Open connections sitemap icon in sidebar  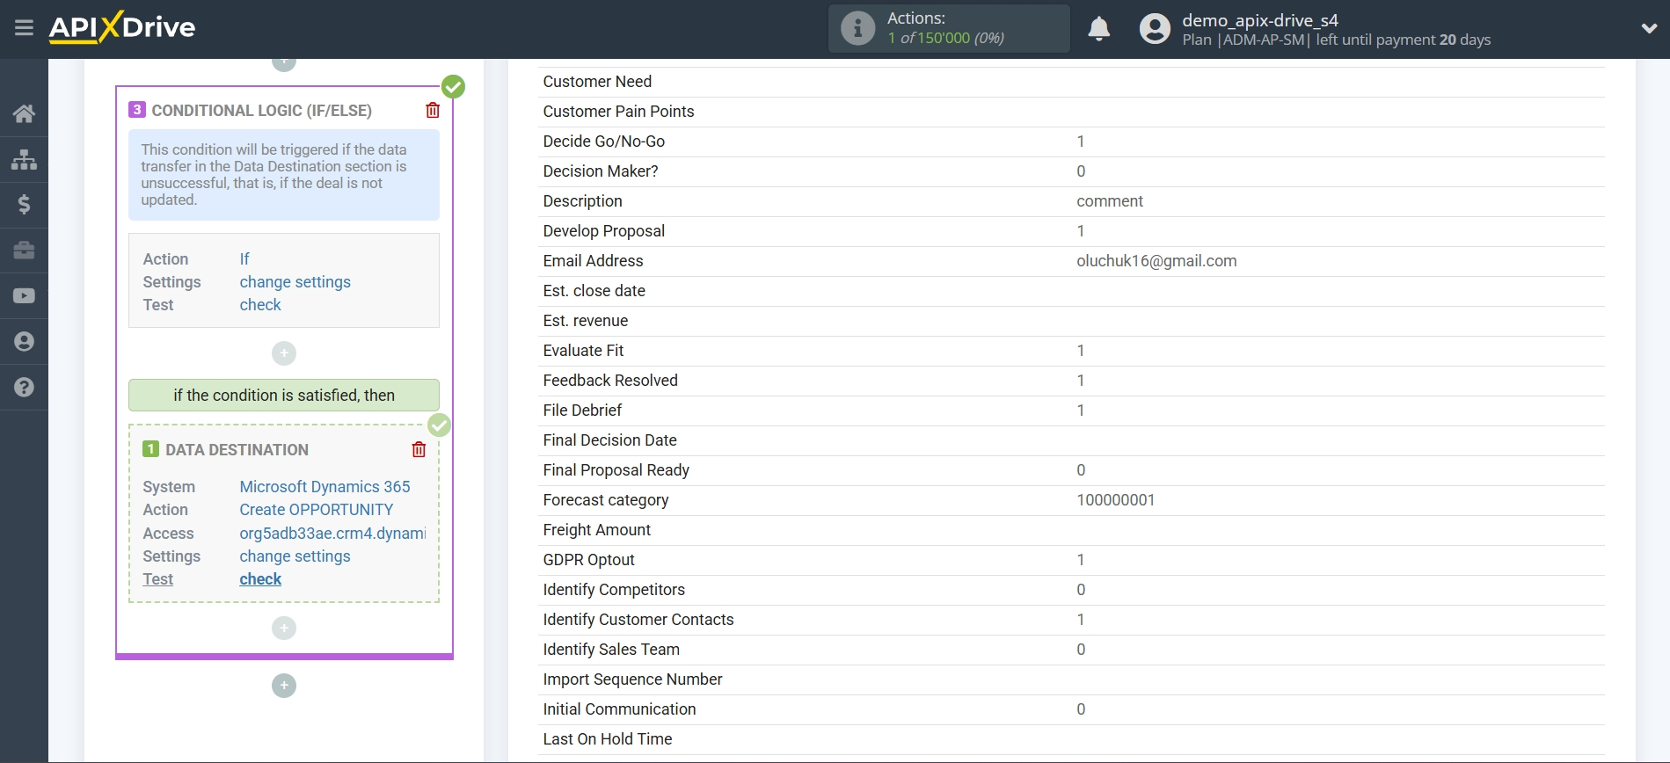click(x=24, y=159)
